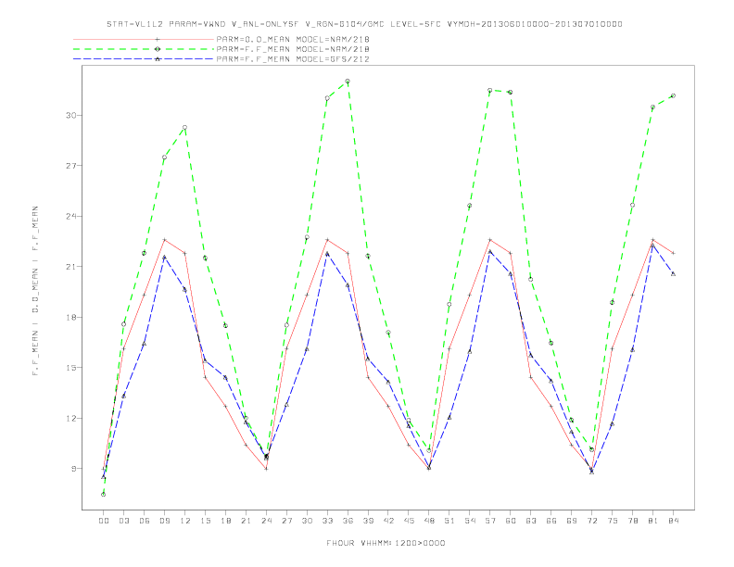This screenshot has width=734, height=567.
Task: Click red observed plus marker at hour 21
Action: (x=246, y=445)
